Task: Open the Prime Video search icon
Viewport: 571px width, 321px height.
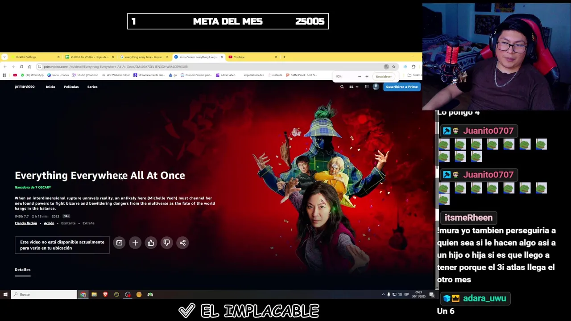Action: point(342,87)
